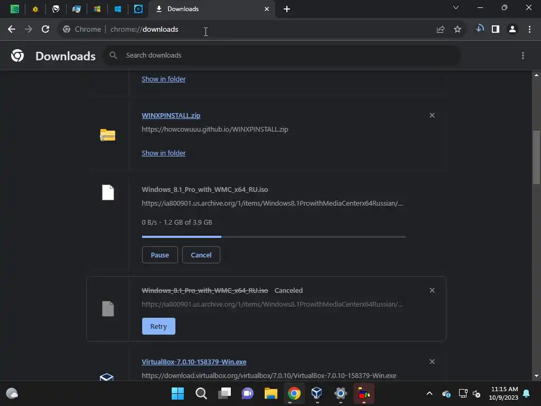Click the download.virtualbox.org URL text
The image size is (541, 406).
(x=269, y=376)
